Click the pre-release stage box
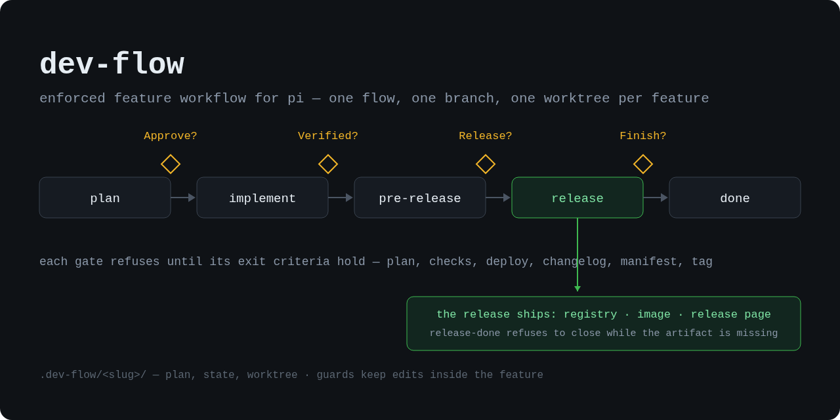Viewport: 840px width, 420px height. 420,198
